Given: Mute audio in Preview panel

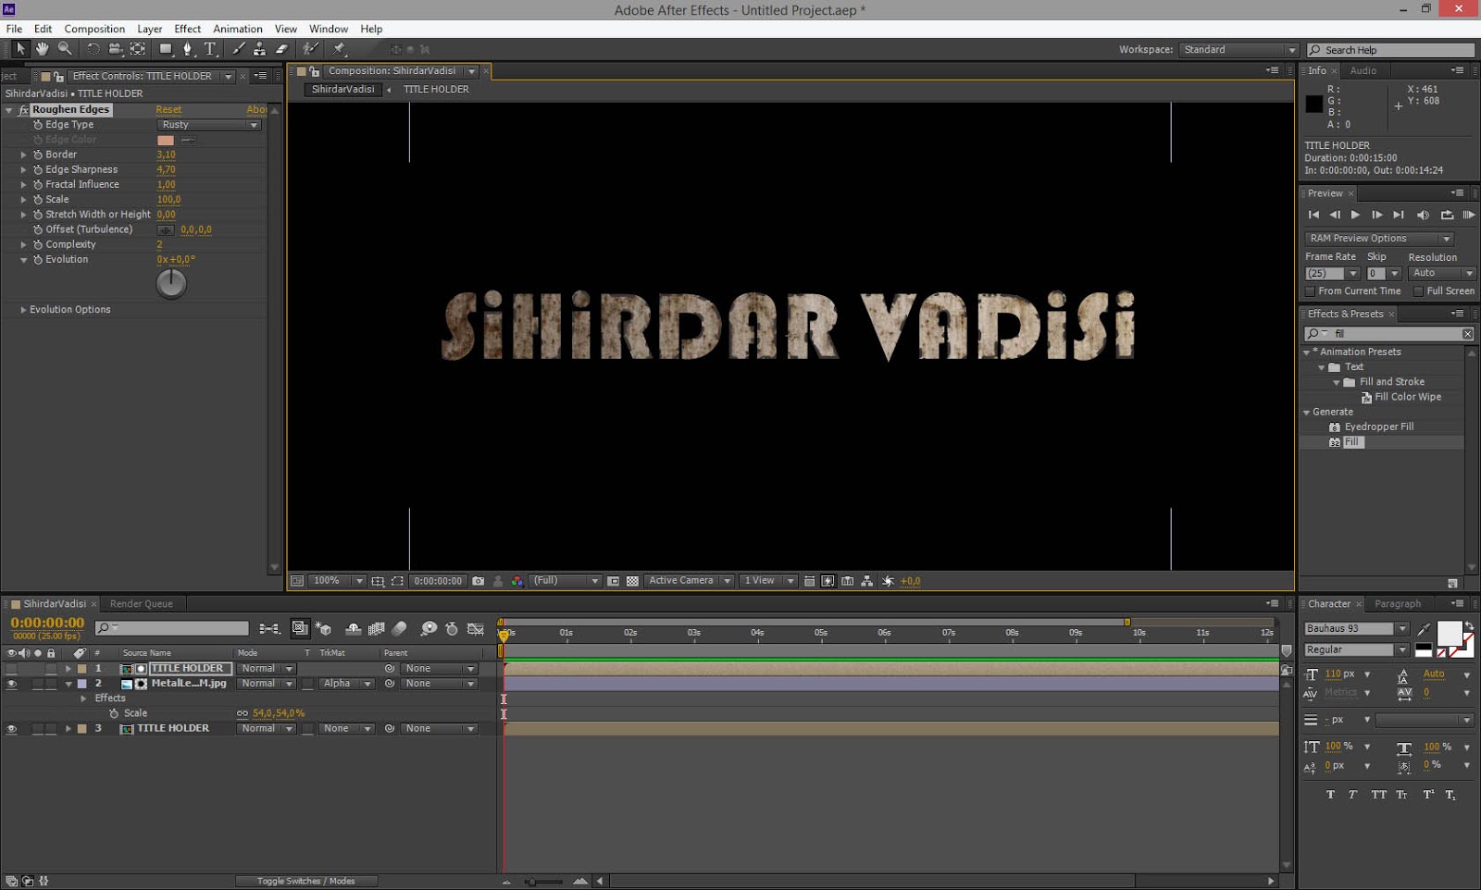Looking at the screenshot, I should tap(1423, 215).
